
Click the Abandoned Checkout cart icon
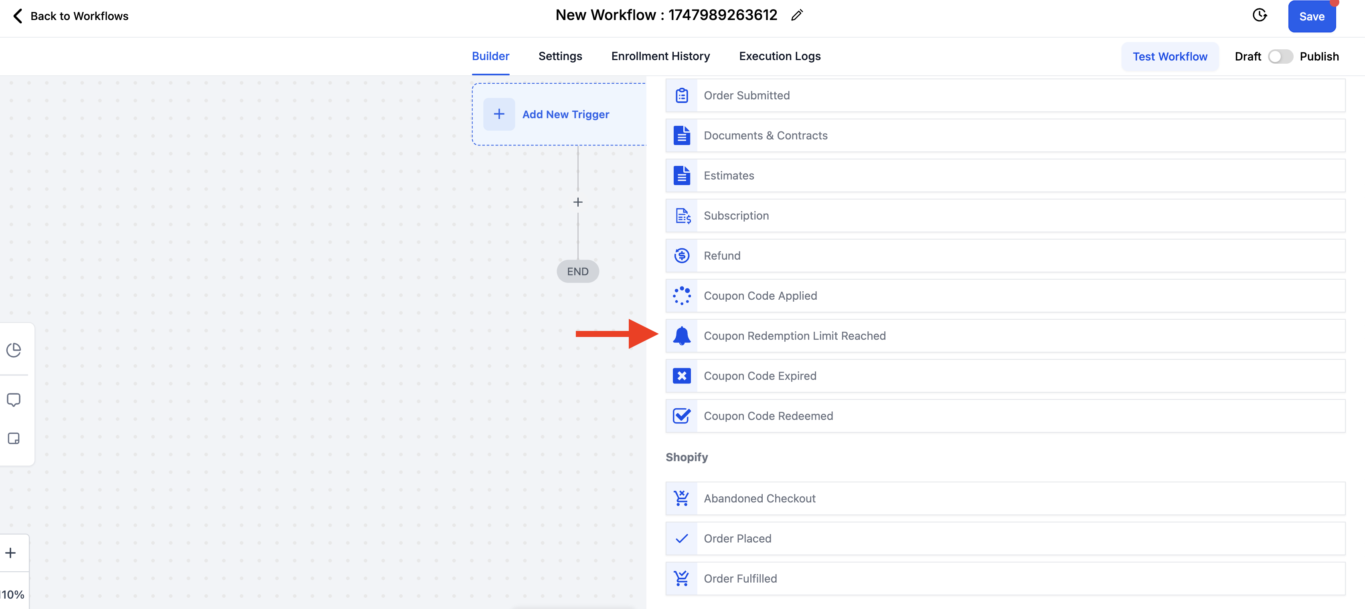pyautogui.click(x=681, y=498)
